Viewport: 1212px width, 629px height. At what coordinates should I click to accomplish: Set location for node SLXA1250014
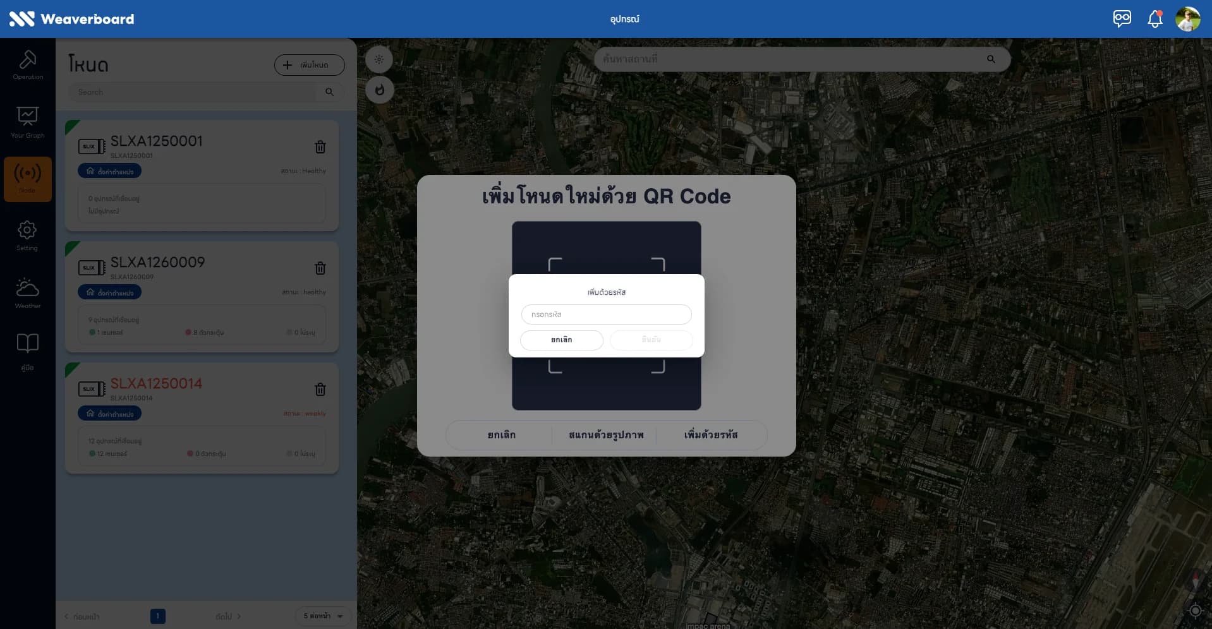110,414
